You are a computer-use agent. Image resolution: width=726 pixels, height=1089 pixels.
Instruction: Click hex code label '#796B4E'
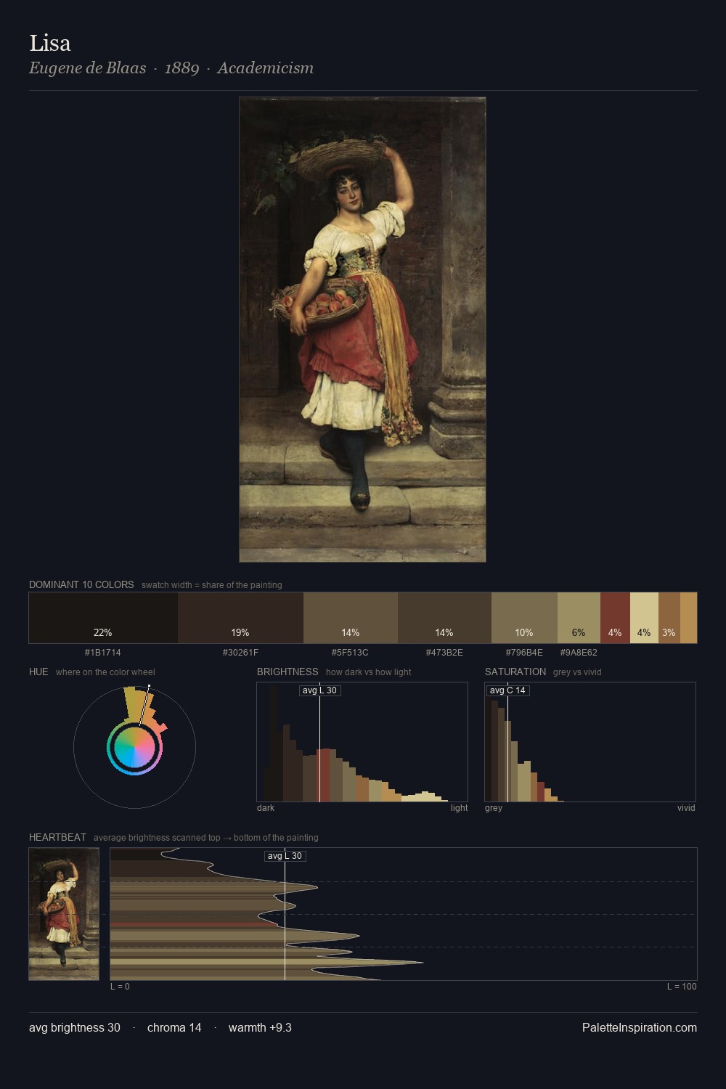(x=524, y=653)
